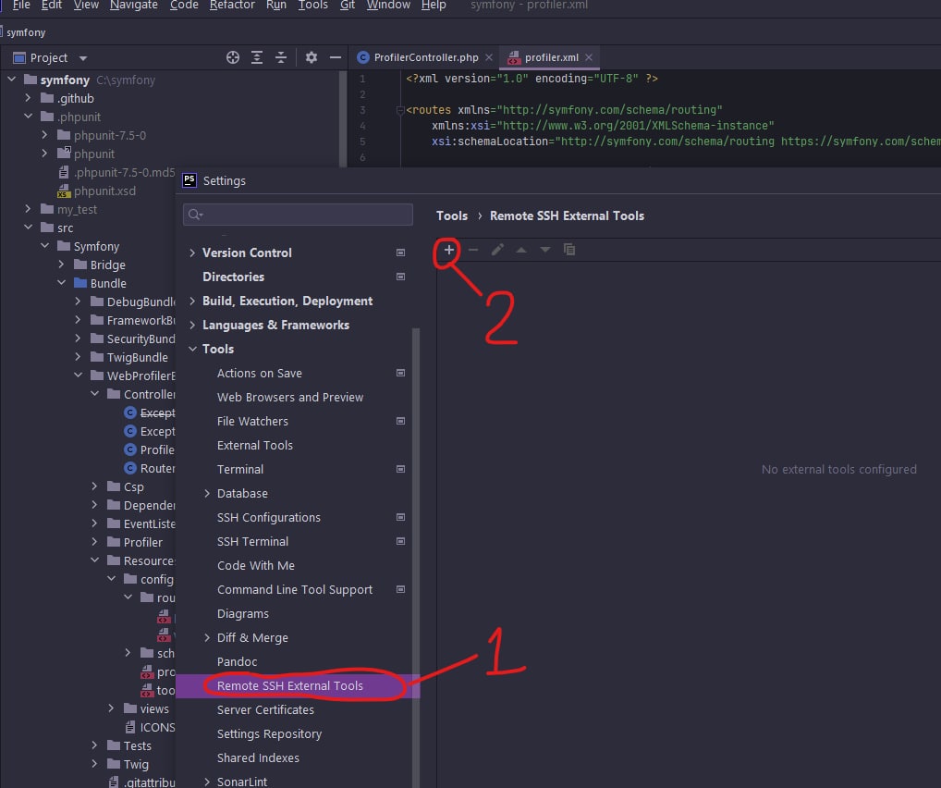
Task: Open SSH Configurations settings page
Action: click(269, 517)
